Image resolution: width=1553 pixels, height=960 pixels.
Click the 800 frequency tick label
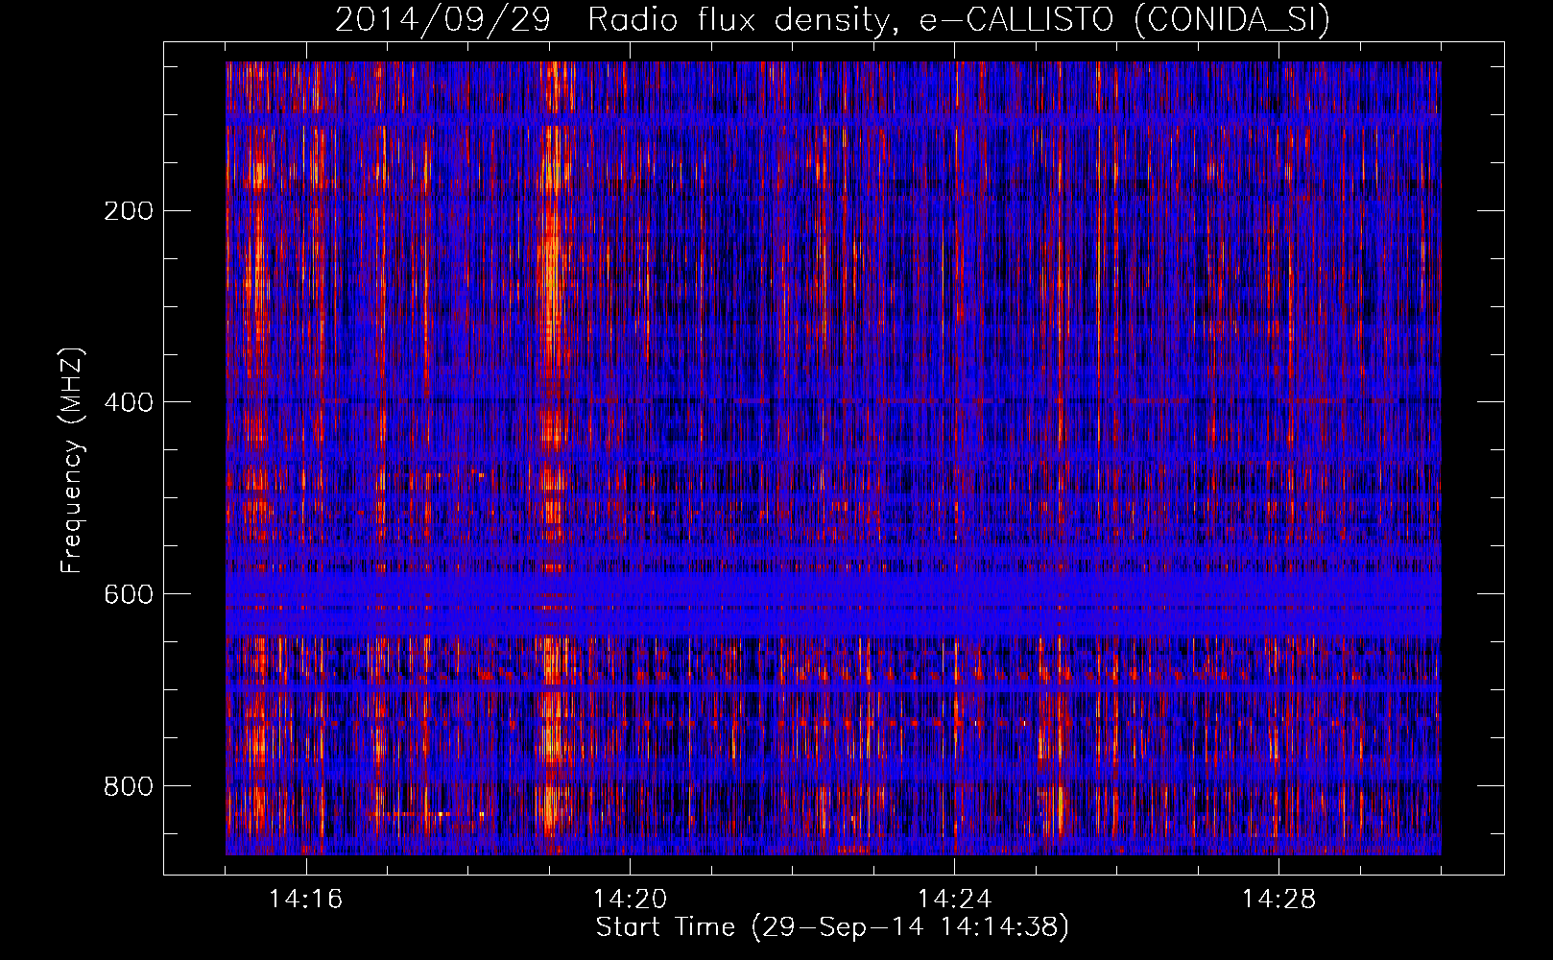coord(128,786)
